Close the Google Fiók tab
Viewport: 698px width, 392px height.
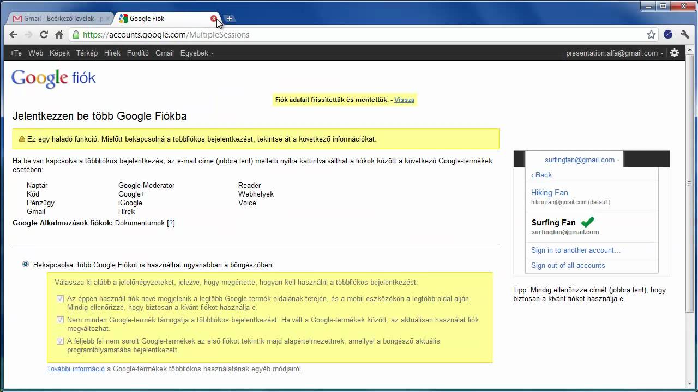point(214,19)
